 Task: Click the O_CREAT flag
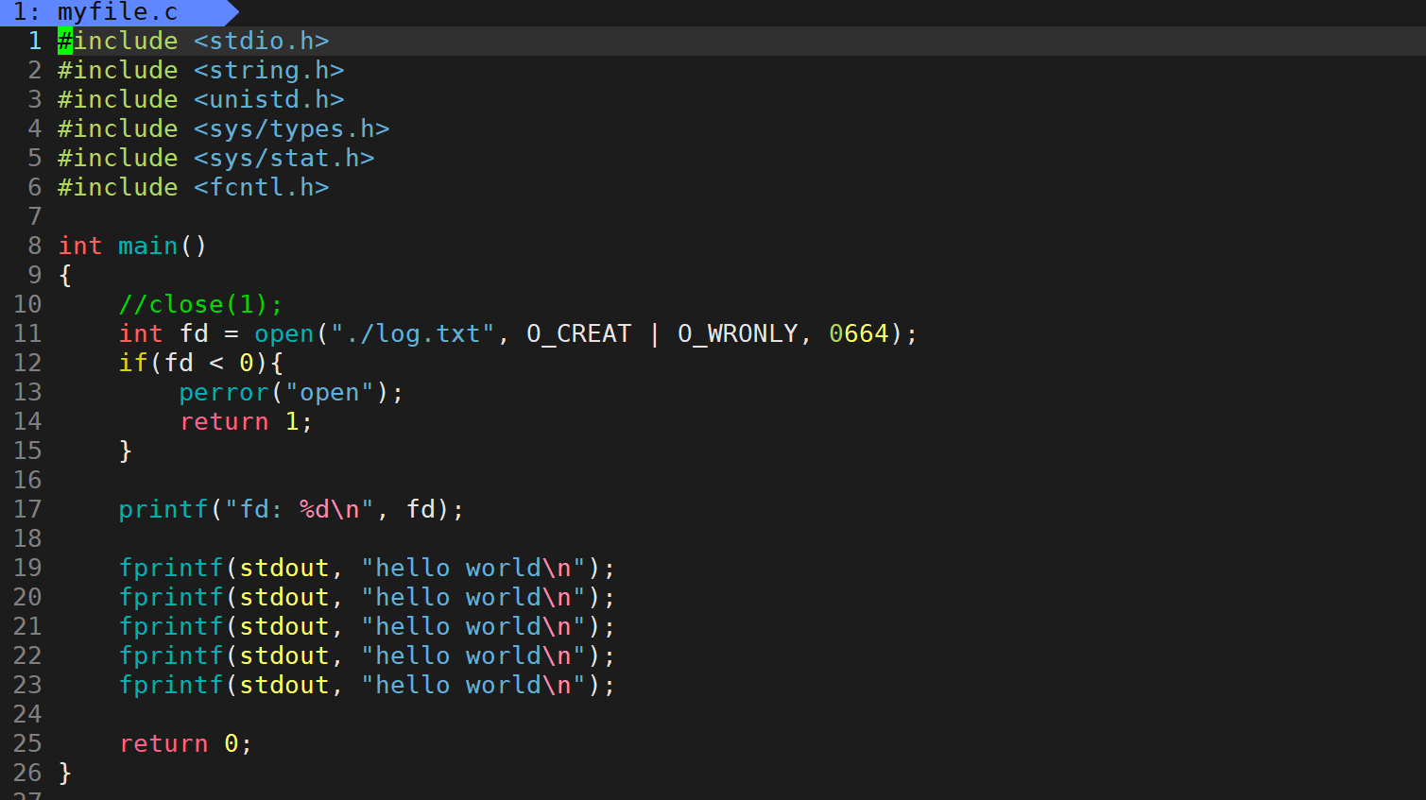pos(579,333)
